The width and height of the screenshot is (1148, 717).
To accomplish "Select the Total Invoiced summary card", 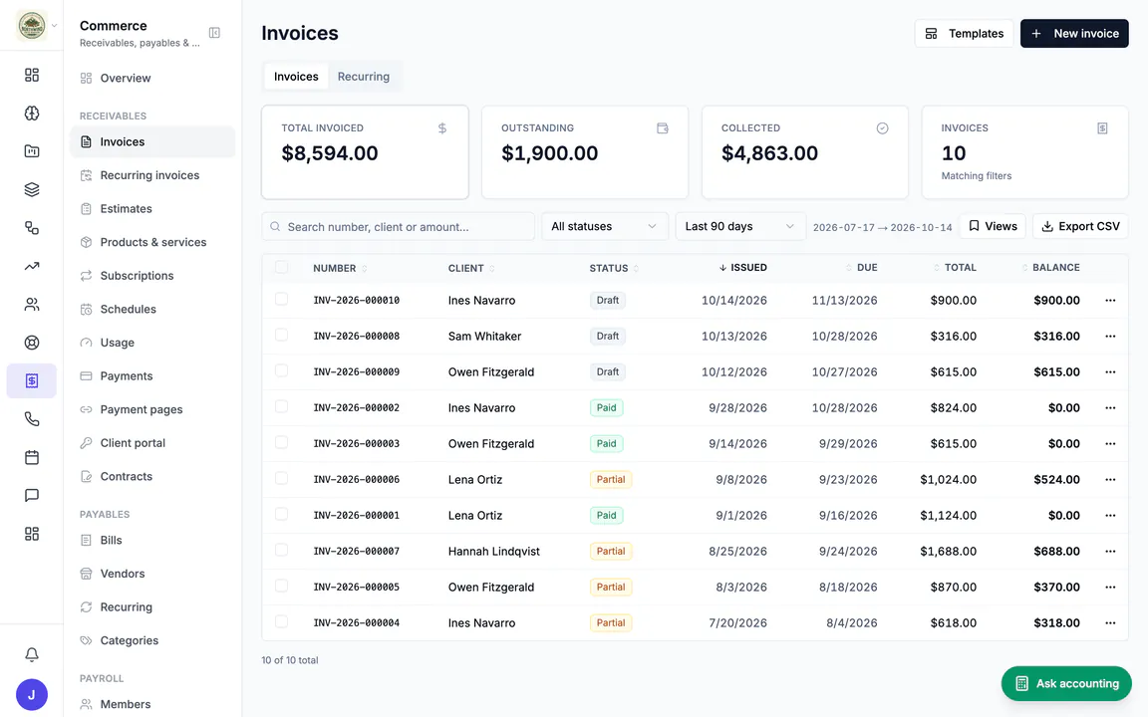I will point(365,152).
